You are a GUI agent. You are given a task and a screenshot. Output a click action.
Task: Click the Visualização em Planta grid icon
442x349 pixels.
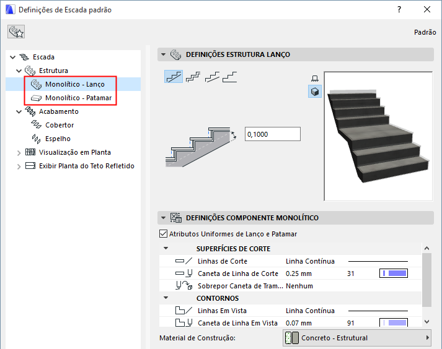click(30, 152)
